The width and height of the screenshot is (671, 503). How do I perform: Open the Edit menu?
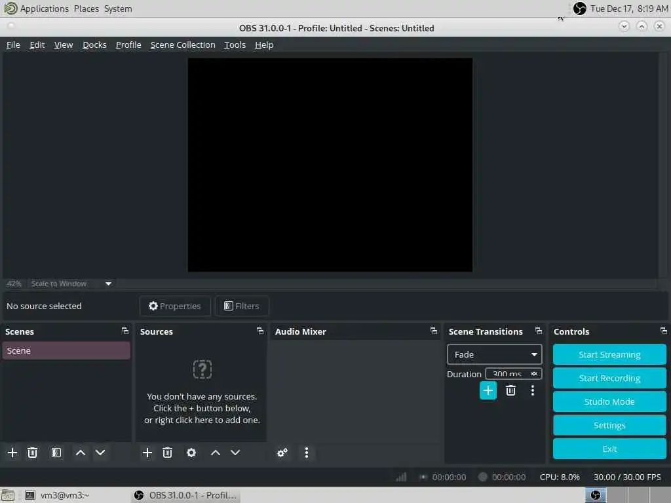pyautogui.click(x=37, y=45)
